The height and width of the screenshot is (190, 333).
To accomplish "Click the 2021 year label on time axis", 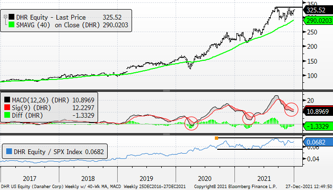I will click(x=264, y=179).
